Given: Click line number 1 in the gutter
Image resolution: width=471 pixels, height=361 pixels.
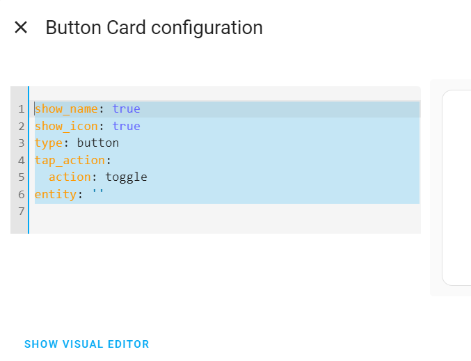Looking at the screenshot, I should coord(21,109).
